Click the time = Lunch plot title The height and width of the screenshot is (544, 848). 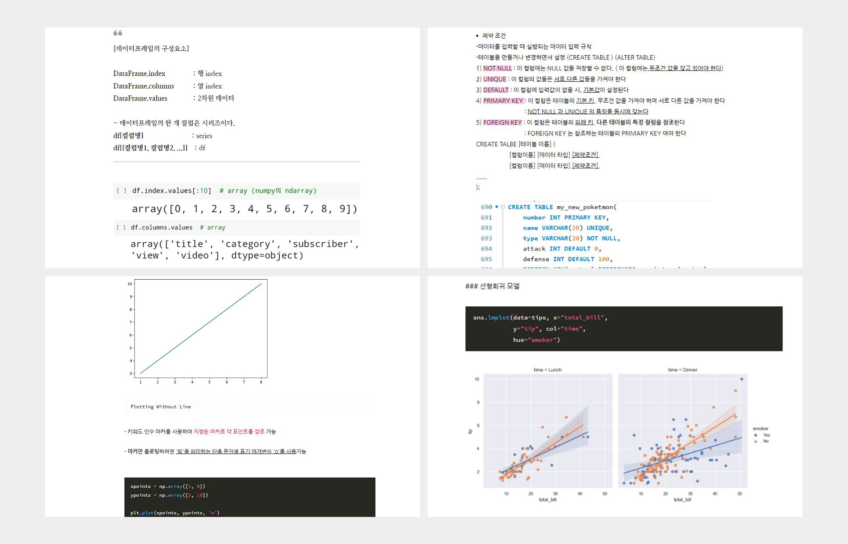point(547,370)
